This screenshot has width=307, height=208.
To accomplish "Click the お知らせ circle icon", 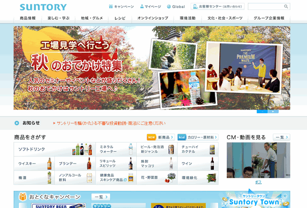I will [x=17, y=123].
